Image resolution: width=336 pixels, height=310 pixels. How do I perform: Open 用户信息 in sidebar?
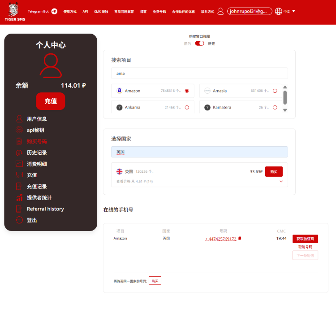pos(37,119)
